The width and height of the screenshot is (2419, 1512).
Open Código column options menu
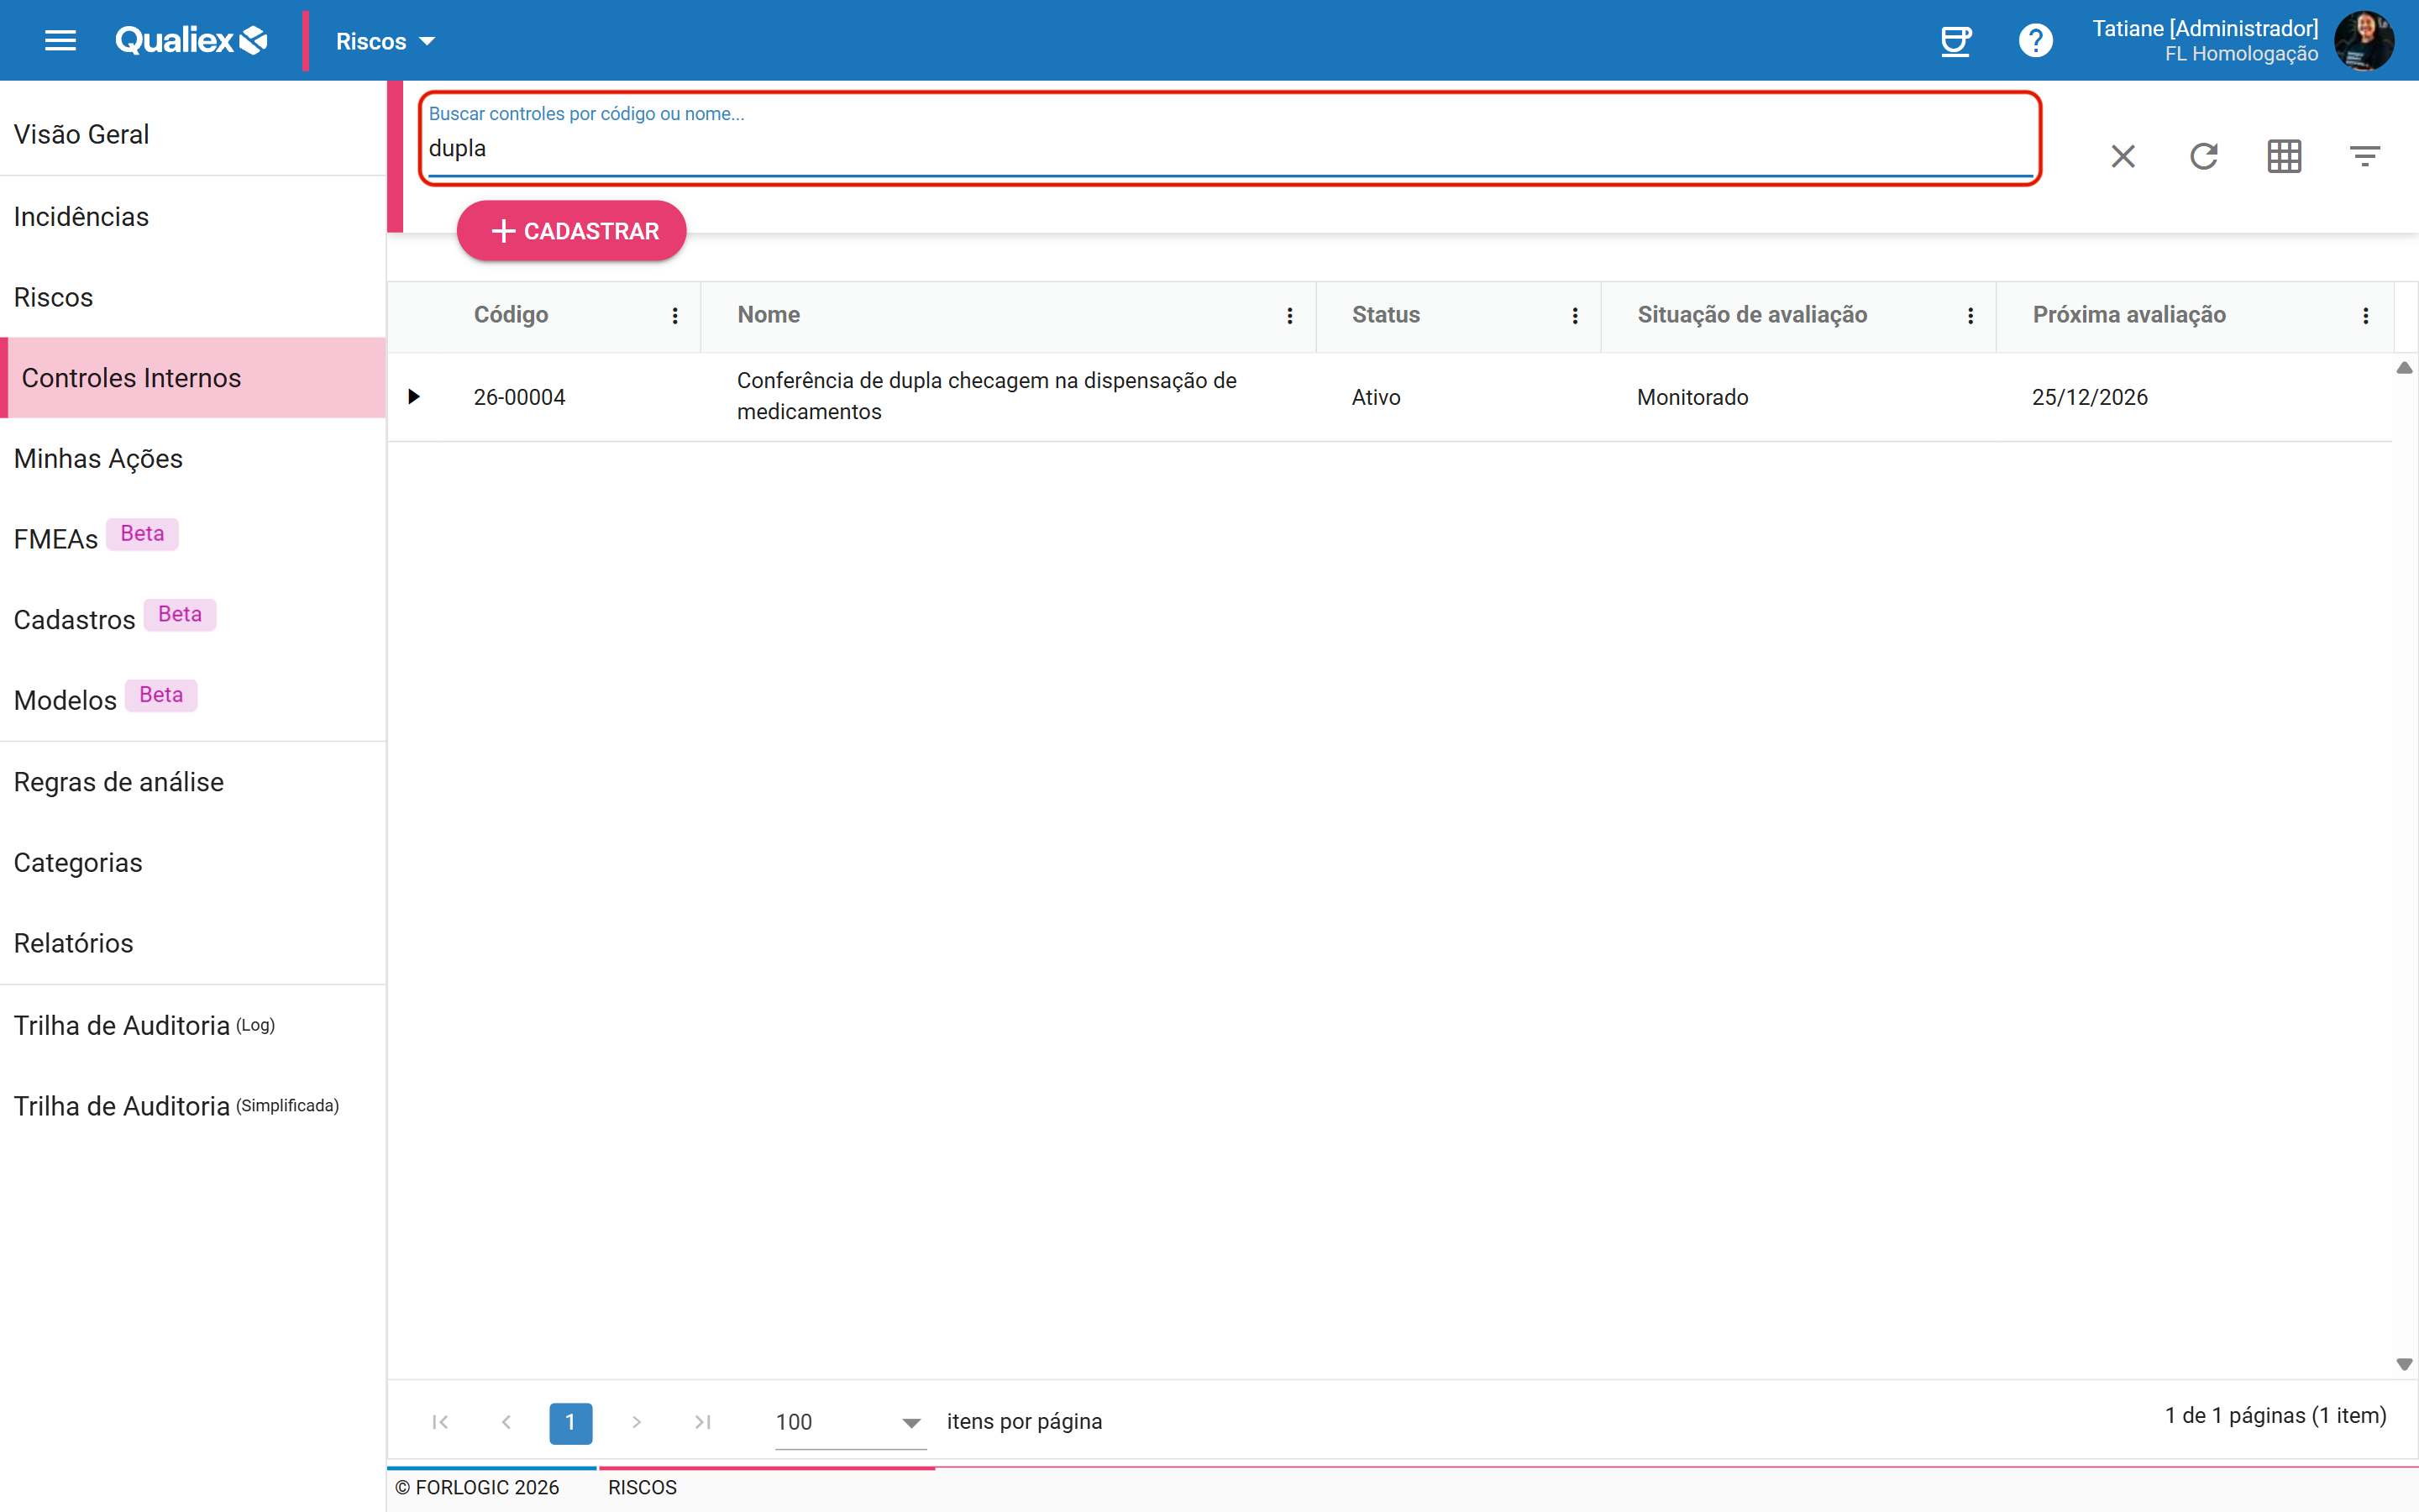click(674, 316)
